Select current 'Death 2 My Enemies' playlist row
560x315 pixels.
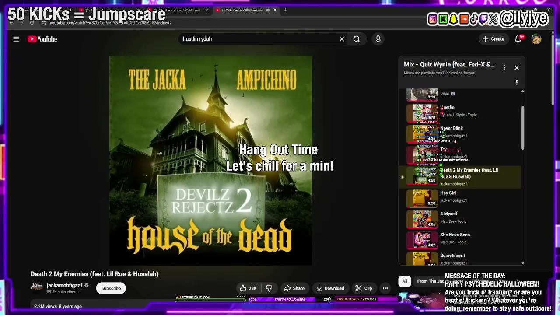[x=460, y=177]
